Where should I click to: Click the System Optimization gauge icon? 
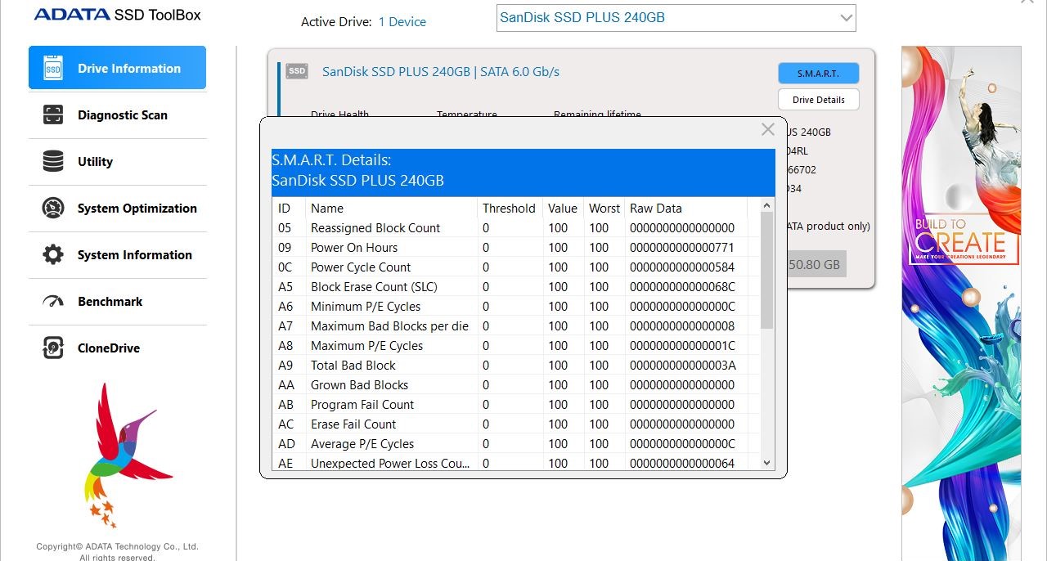52,209
